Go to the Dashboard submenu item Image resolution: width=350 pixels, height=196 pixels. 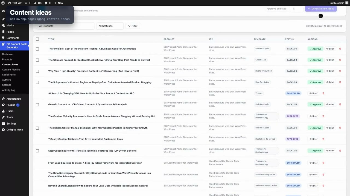[8, 54]
